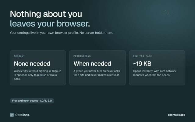This screenshot has height=122, width=195.
Task: Click the Opens instantly, with zero network description
Action: click(154, 73)
